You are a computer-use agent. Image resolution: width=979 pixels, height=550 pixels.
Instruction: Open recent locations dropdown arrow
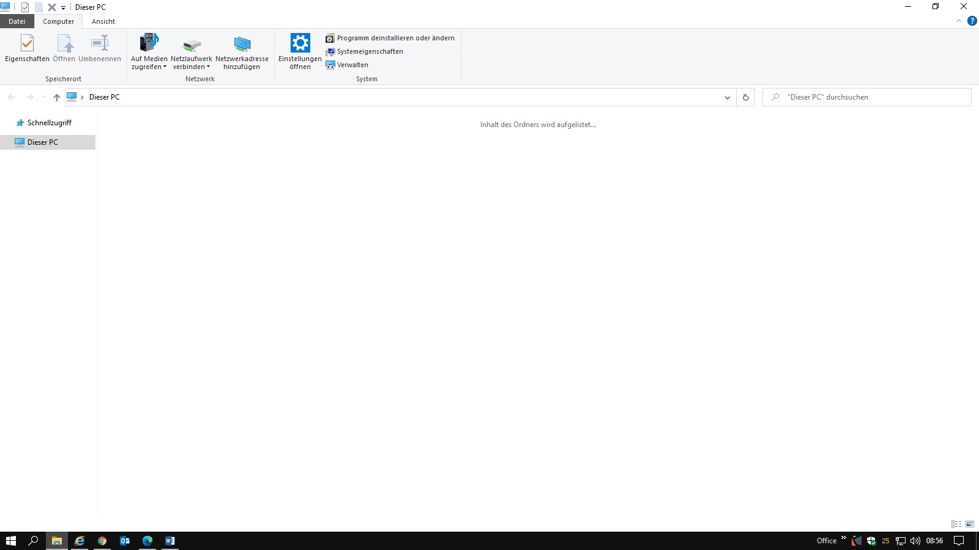click(x=44, y=97)
